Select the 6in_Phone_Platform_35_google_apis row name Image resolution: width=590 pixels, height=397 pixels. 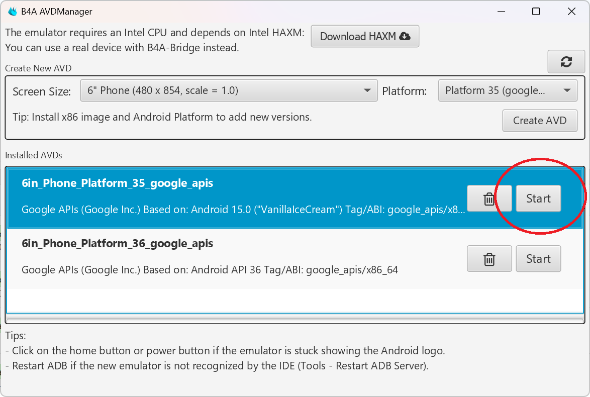(x=118, y=183)
